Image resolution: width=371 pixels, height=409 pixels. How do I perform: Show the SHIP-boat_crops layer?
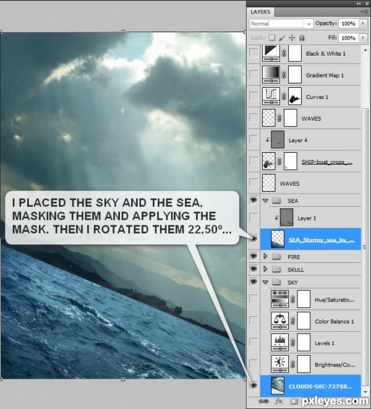(254, 161)
